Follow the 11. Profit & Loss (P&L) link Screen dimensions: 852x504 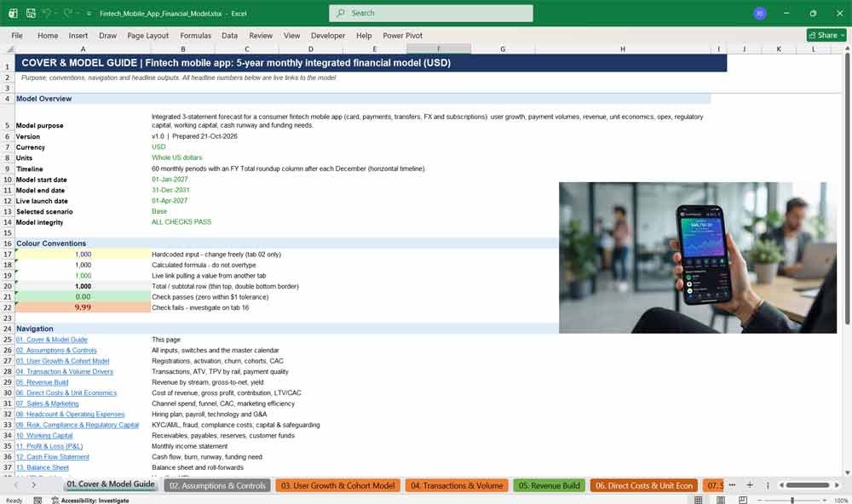point(49,446)
